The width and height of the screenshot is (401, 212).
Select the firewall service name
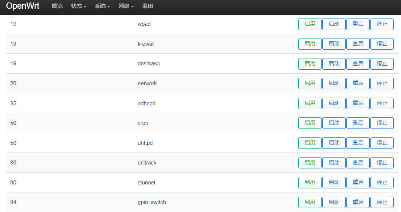[x=146, y=44]
